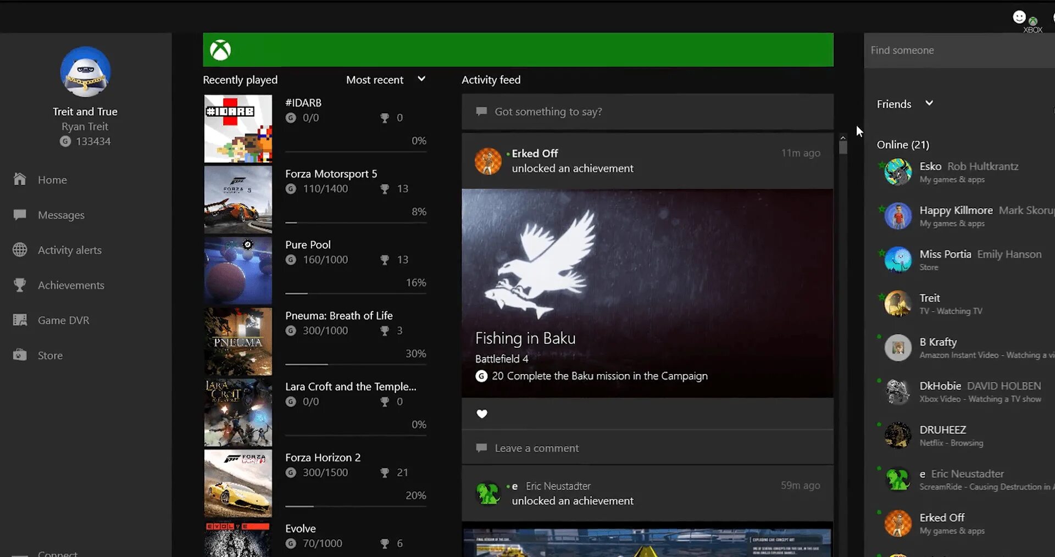This screenshot has width=1055, height=557.
Task: Click the DRUHEEZ friend name
Action: pyautogui.click(x=943, y=430)
